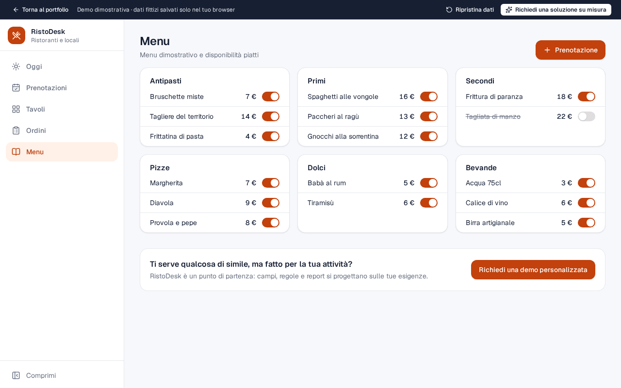The height and width of the screenshot is (388, 621).
Task: Select Ordini in the sidebar
Action: point(62,130)
